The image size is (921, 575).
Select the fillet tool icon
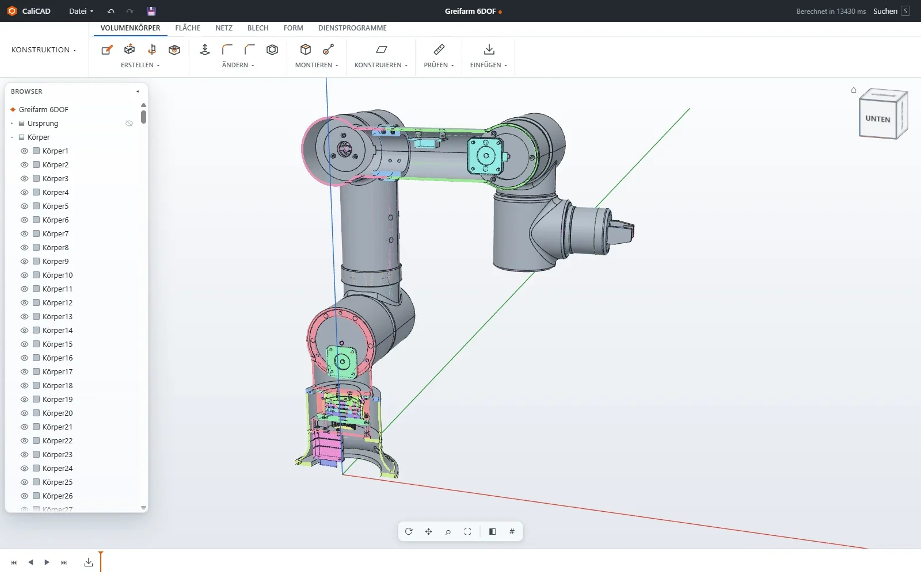click(x=227, y=50)
